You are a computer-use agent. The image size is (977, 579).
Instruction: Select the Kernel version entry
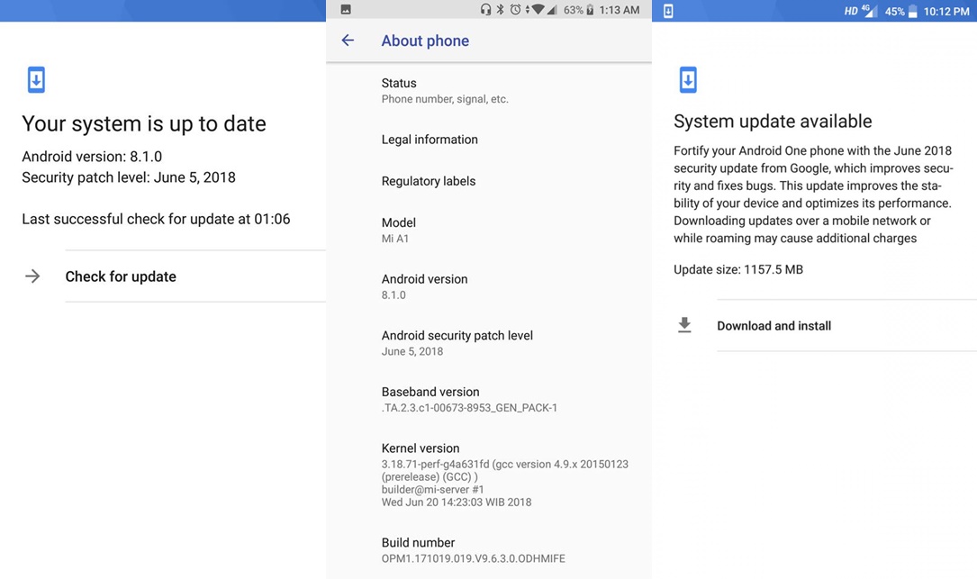point(488,475)
